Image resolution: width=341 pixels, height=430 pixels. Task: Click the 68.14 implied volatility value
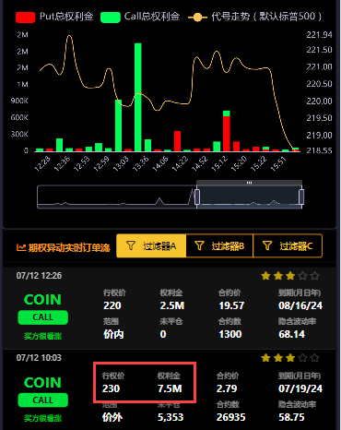click(x=291, y=334)
